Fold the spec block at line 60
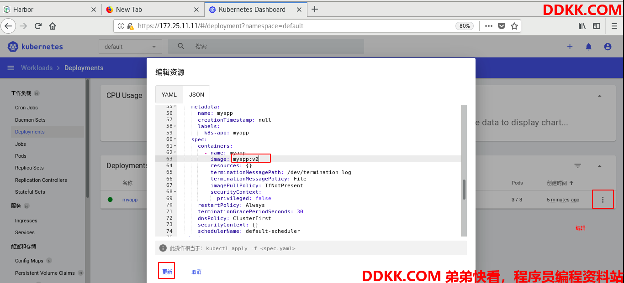 (x=175, y=139)
